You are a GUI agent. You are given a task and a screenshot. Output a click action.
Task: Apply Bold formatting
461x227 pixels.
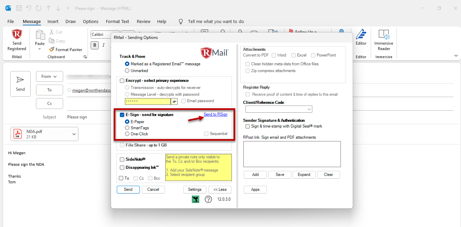point(94,45)
